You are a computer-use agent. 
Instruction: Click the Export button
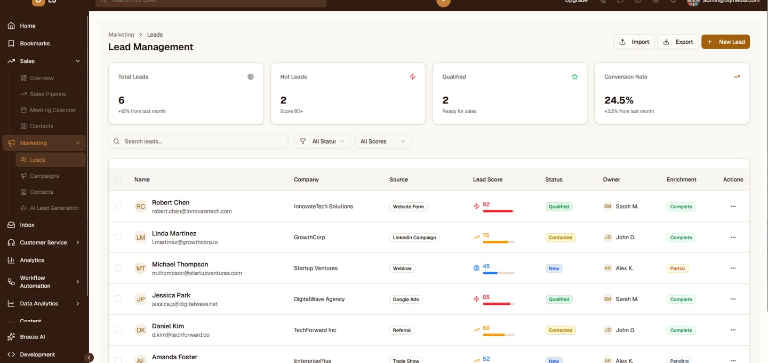tap(678, 42)
